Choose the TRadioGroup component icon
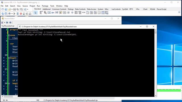 pos(91,12)
